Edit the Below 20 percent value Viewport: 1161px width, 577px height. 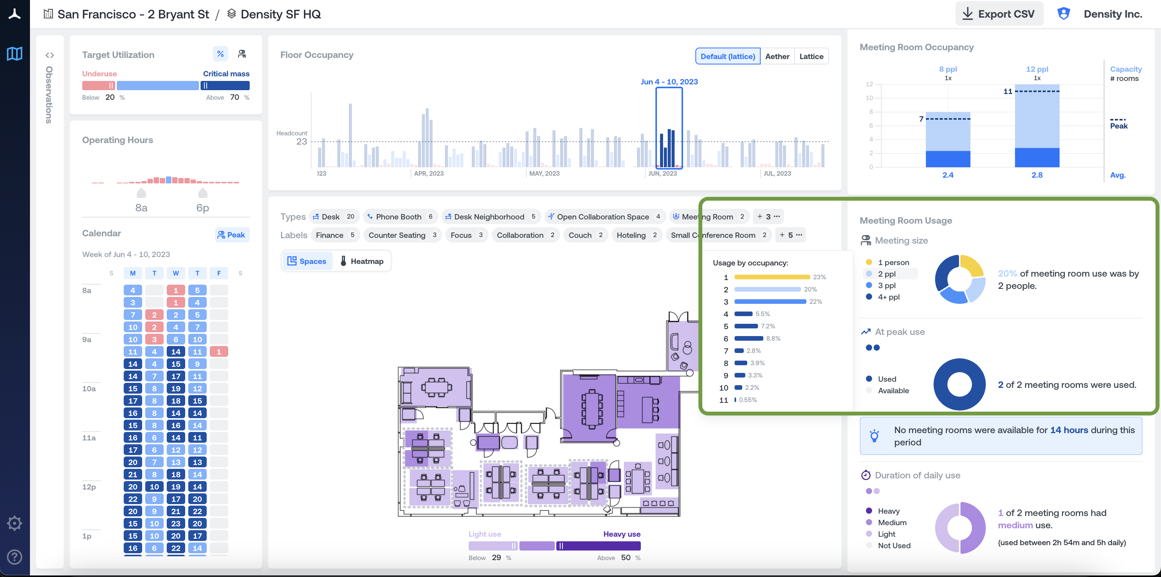[x=110, y=97]
